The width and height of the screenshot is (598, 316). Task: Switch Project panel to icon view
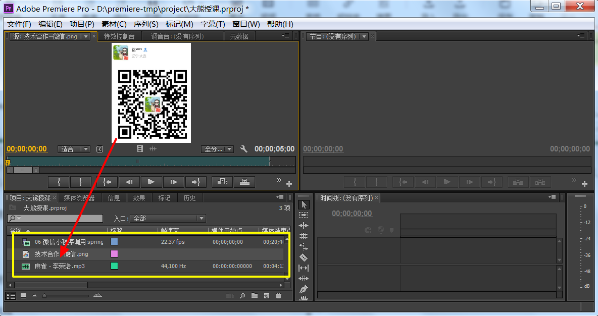23,296
